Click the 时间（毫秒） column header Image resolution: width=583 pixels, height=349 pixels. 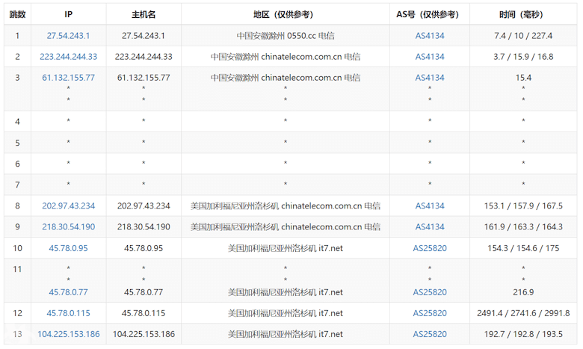pyautogui.click(x=523, y=14)
